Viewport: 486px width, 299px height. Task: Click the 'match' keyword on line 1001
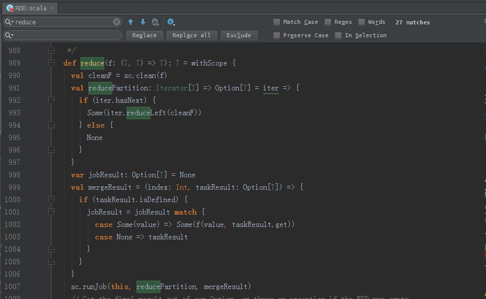pos(185,212)
